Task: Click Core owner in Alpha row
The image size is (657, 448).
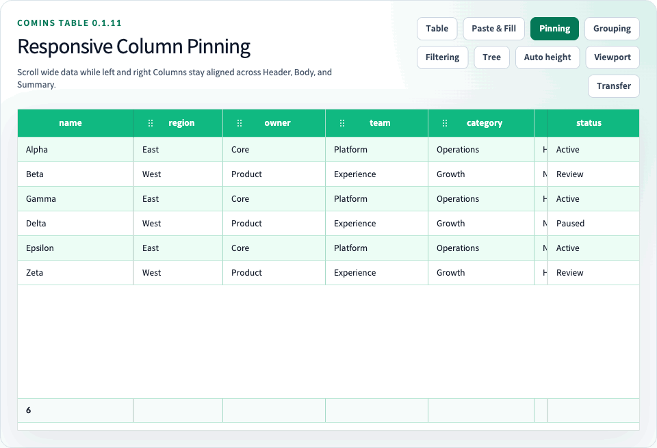Action: click(274, 150)
